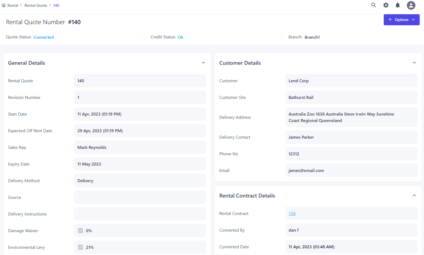Toggle the Environmental Levy checkbox
The height and width of the screenshot is (255, 424).
81,247
